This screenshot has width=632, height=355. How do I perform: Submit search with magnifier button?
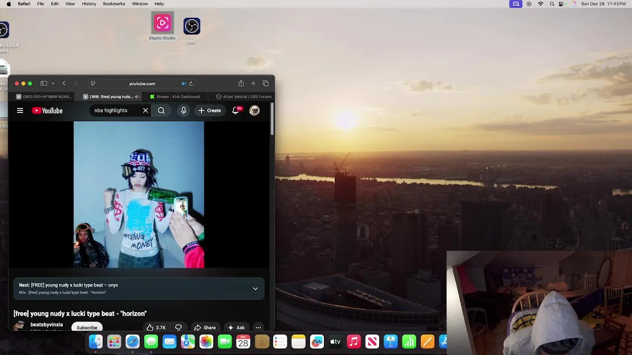(161, 110)
